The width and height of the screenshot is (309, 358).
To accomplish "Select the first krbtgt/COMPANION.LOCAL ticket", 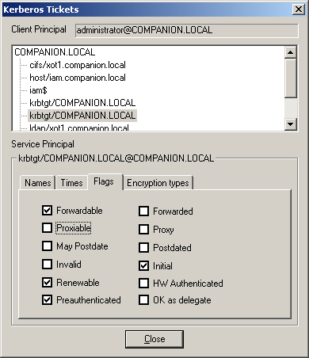I will click(82, 103).
